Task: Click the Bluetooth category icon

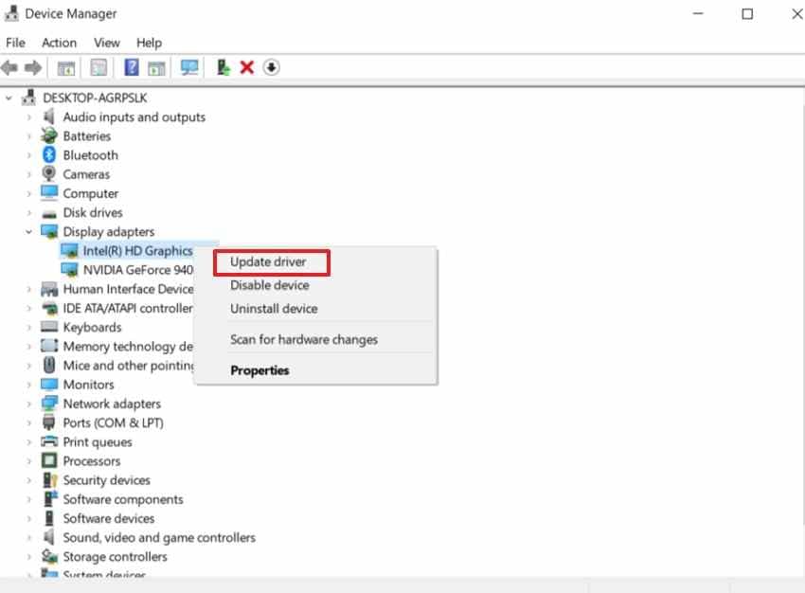Action: 49,154
